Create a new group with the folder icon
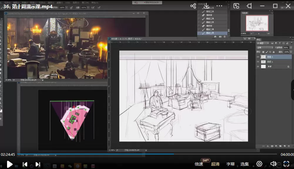Image resolution: width=294 pixels, height=169 pixels. (x=280, y=146)
